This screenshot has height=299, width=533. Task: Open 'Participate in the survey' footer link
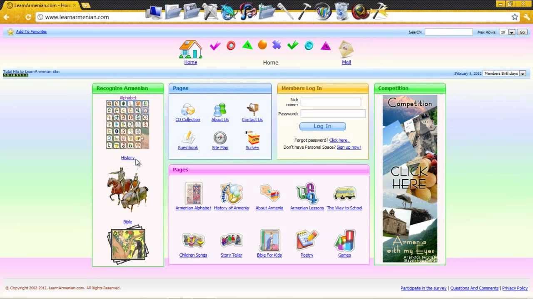[423, 288]
